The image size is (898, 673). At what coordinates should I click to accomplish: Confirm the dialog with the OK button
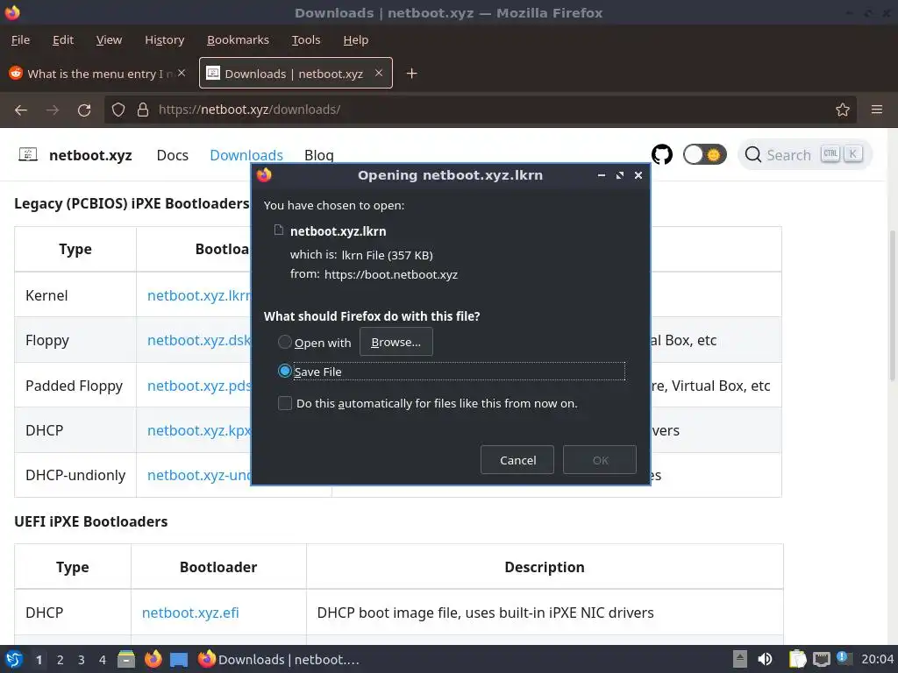(600, 459)
